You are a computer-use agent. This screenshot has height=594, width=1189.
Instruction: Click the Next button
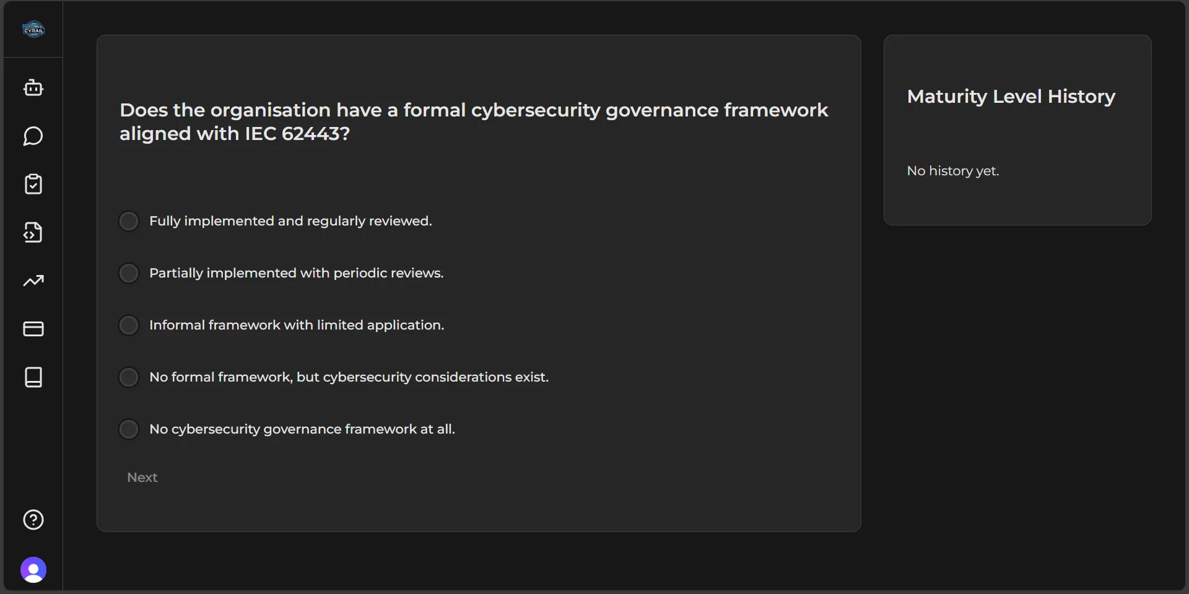[x=142, y=477]
